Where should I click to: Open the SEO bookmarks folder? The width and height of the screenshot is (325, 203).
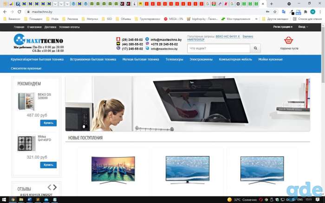coord(107,19)
